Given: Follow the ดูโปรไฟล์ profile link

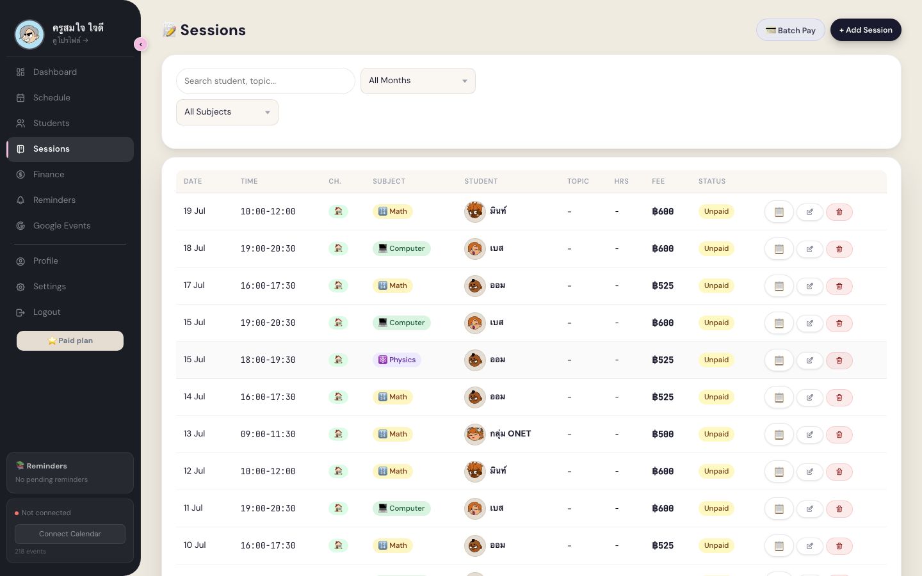Looking at the screenshot, I should (70, 40).
